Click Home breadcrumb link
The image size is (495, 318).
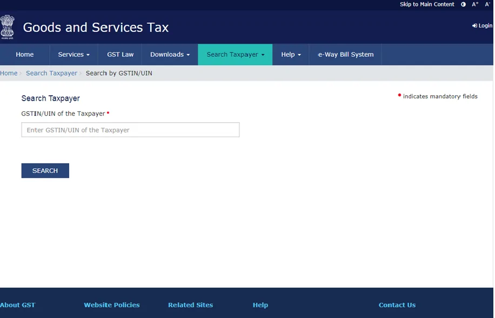(x=9, y=73)
